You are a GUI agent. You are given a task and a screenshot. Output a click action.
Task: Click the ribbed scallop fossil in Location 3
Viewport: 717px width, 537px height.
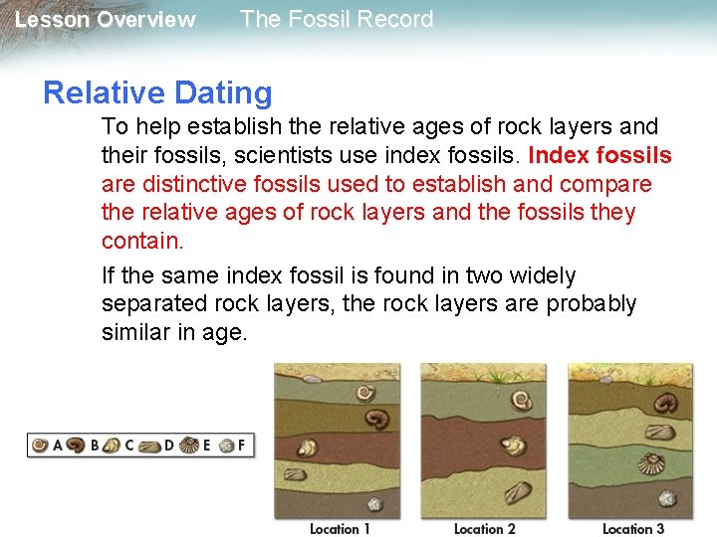(x=651, y=463)
